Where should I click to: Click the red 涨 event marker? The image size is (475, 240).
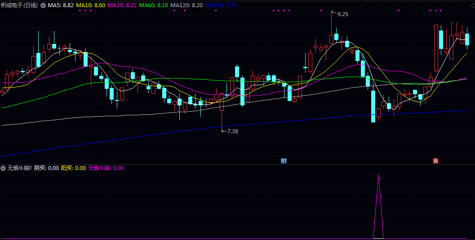(435, 161)
